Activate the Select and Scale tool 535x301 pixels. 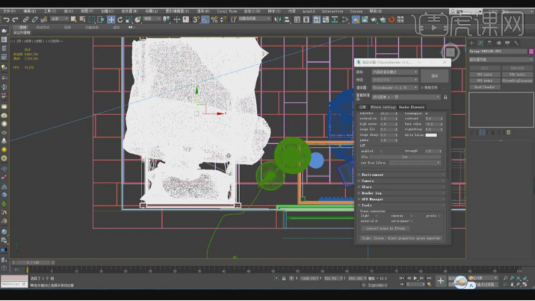[129, 19]
